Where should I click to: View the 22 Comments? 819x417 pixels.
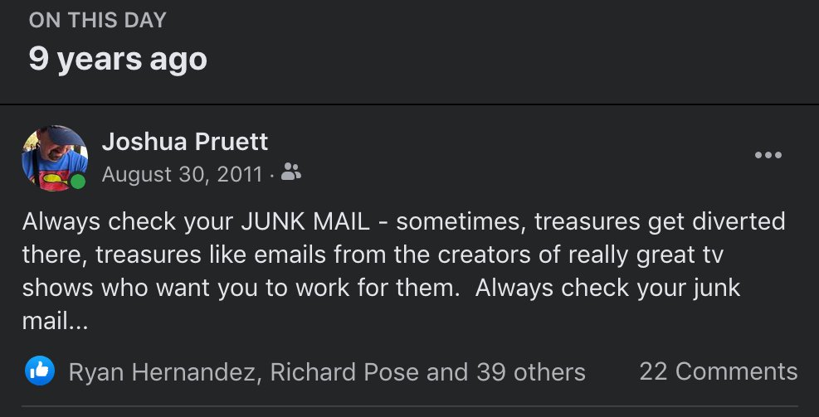tap(719, 371)
